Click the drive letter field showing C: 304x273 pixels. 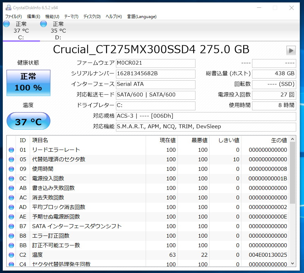(156, 106)
